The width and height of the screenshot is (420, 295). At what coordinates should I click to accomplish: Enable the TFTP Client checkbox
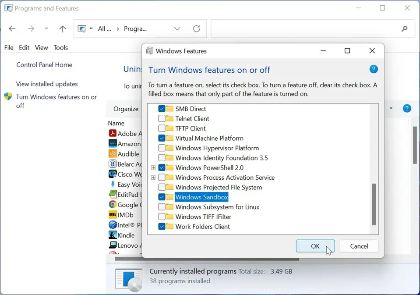pyautogui.click(x=162, y=128)
